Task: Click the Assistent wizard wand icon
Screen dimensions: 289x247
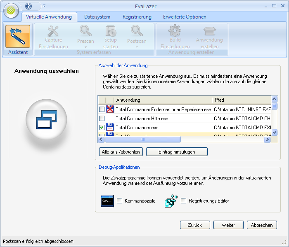Action: click(18, 37)
